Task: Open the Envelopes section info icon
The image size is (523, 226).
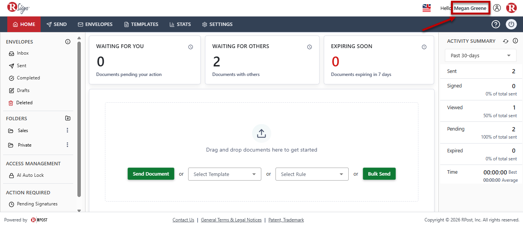Action: coord(68,42)
